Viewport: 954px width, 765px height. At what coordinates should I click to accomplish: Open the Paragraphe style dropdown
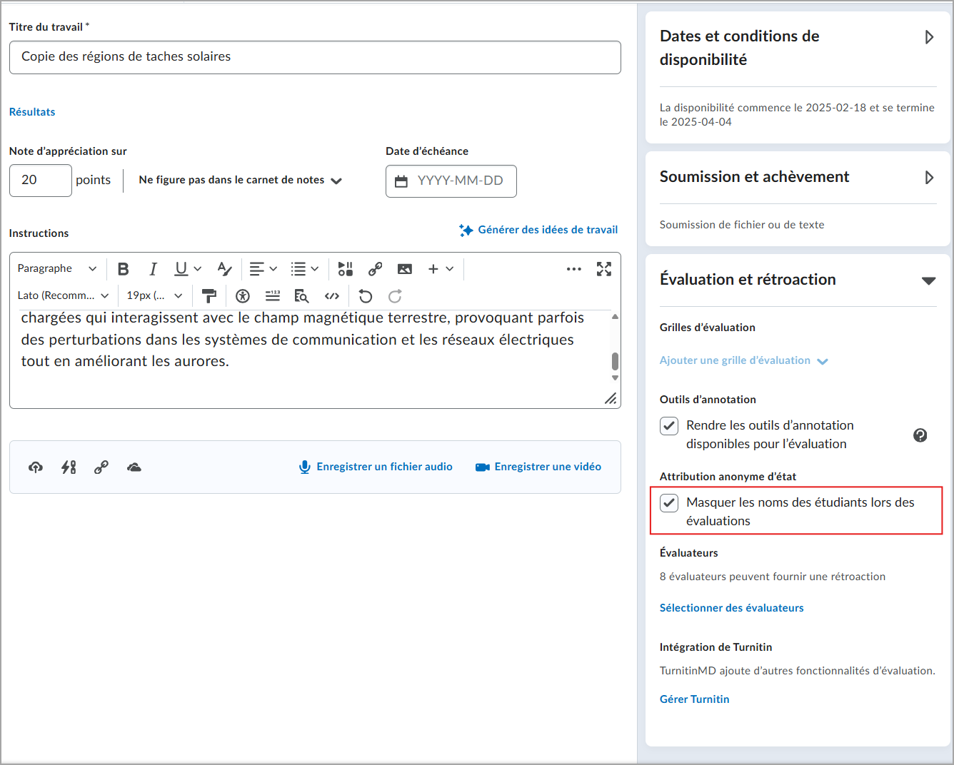tap(57, 268)
